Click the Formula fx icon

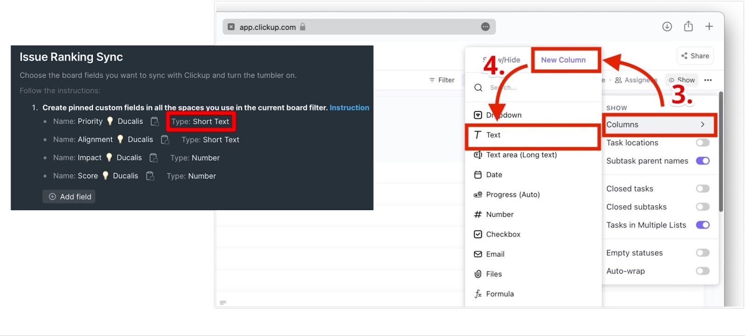click(478, 294)
